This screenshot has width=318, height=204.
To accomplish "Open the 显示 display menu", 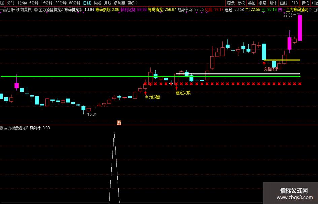I will (231, 3).
